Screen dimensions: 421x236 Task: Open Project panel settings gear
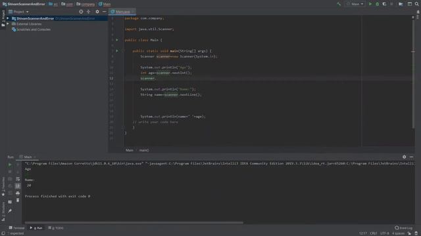tap(97, 12)
